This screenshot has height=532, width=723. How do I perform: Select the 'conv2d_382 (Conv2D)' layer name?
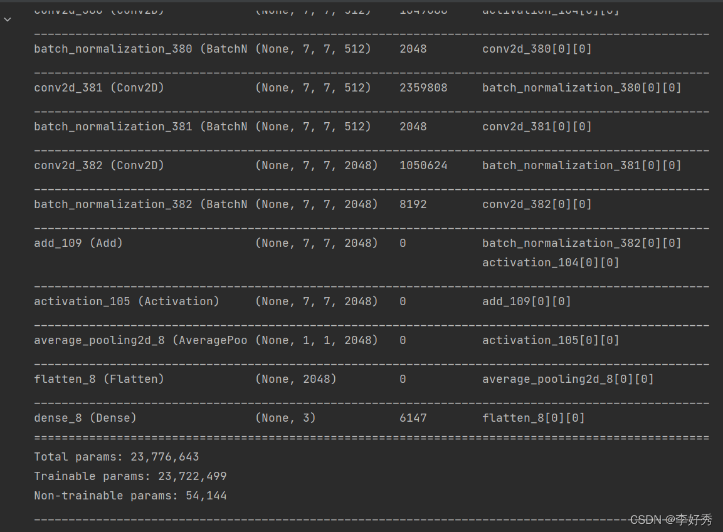tap(99, 165)
